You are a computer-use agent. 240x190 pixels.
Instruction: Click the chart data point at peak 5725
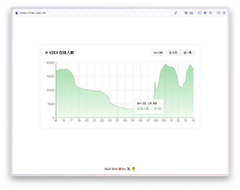click(165, 65)
